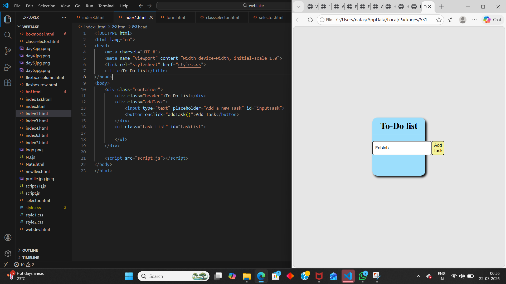Click the browser refresh icon
Image resolution: width=506 pixels, height=284 pixels.
(x=310, y=20)
